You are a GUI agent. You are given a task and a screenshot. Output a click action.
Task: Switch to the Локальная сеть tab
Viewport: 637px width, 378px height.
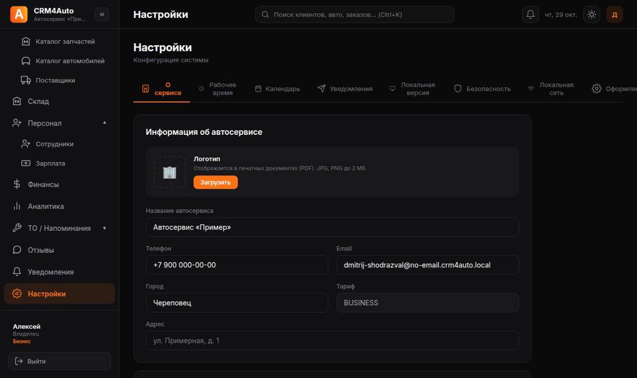tap(551, 89)
